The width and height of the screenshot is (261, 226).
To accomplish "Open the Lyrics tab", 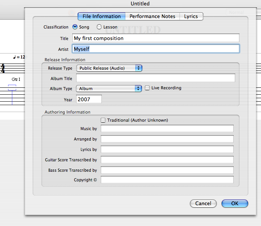I will coord(191,16).
